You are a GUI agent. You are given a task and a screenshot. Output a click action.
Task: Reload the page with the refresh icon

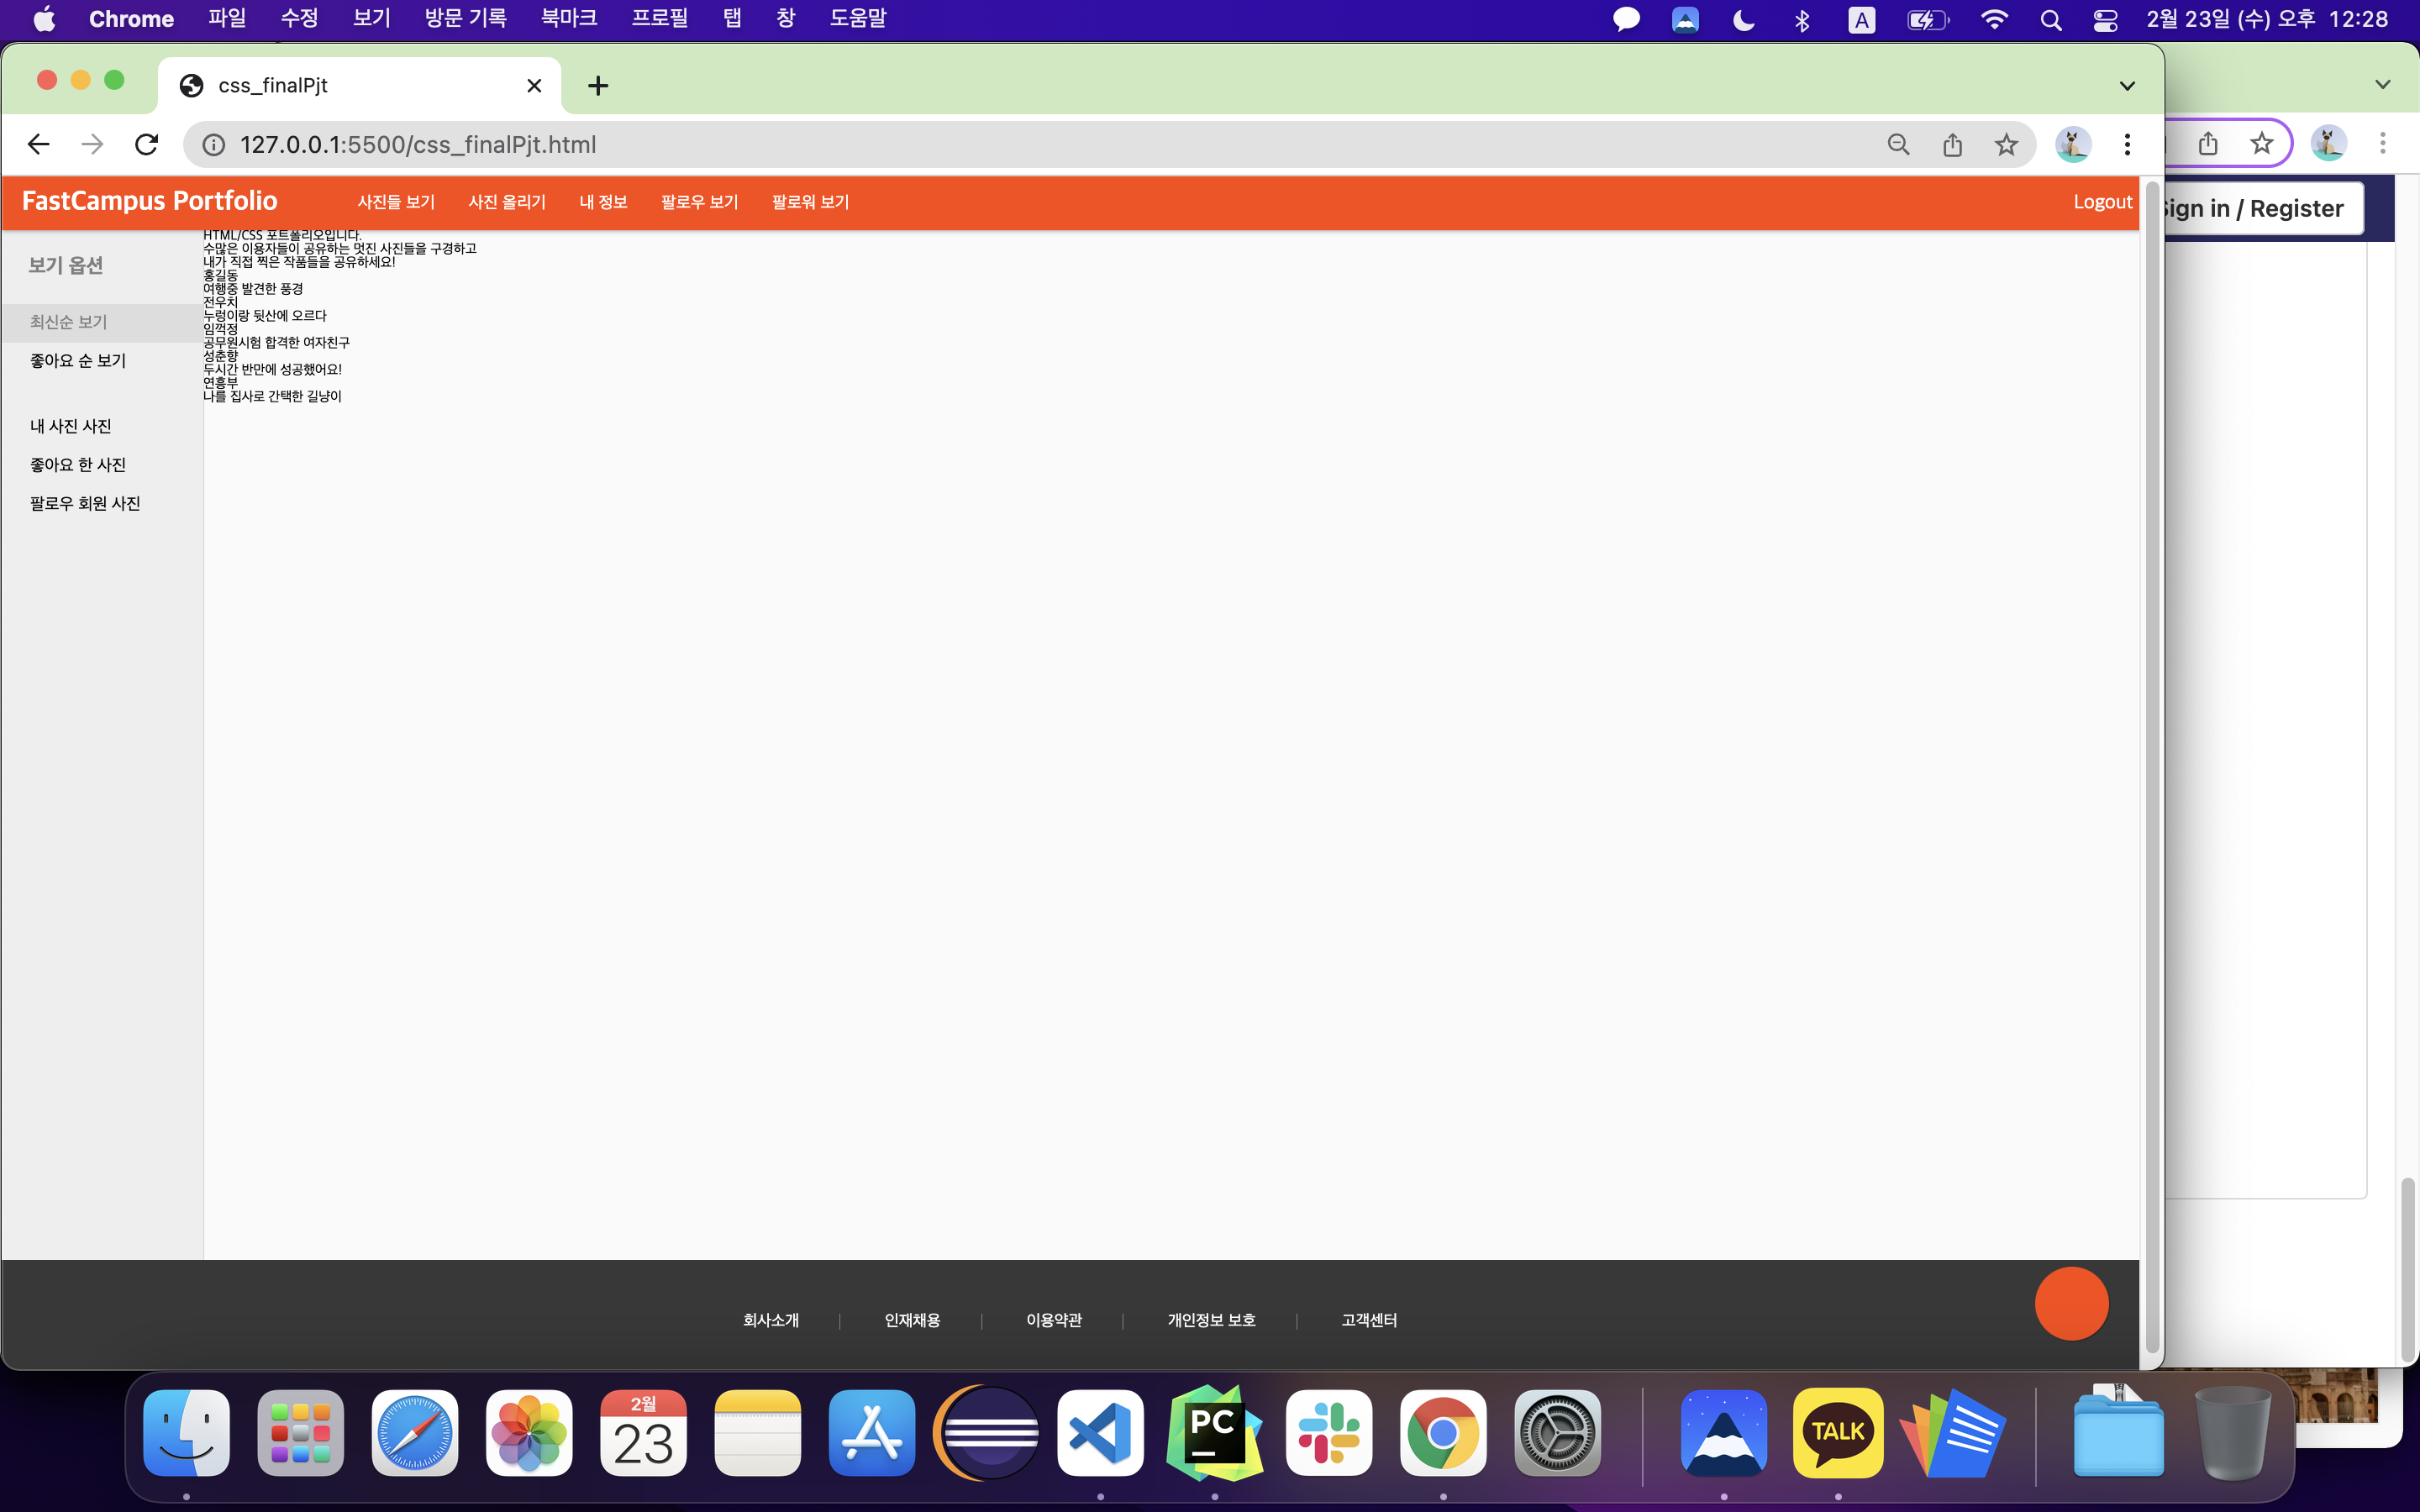[147, 145]
